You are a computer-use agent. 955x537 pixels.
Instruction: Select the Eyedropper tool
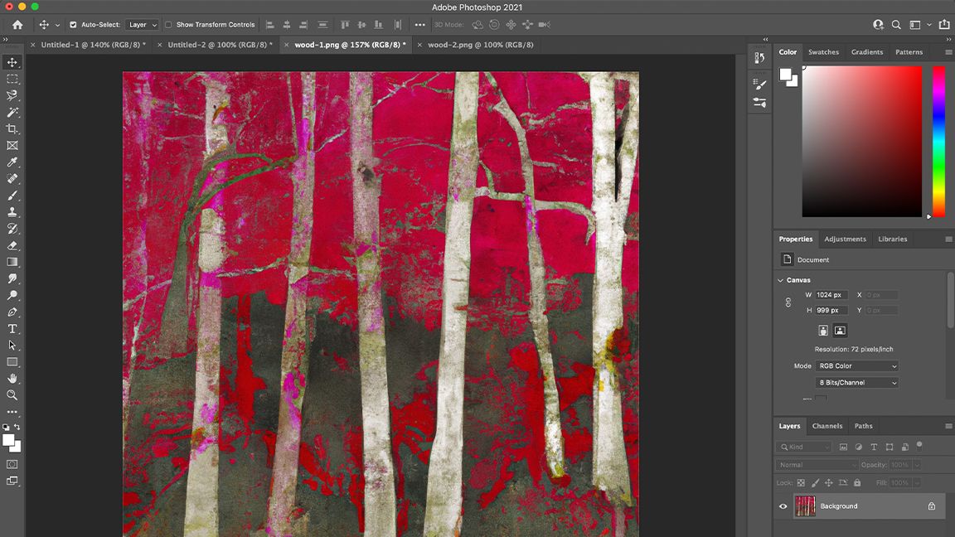pos(12,162)
